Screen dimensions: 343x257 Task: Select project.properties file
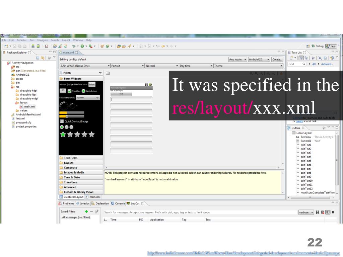tap(24, 126)
